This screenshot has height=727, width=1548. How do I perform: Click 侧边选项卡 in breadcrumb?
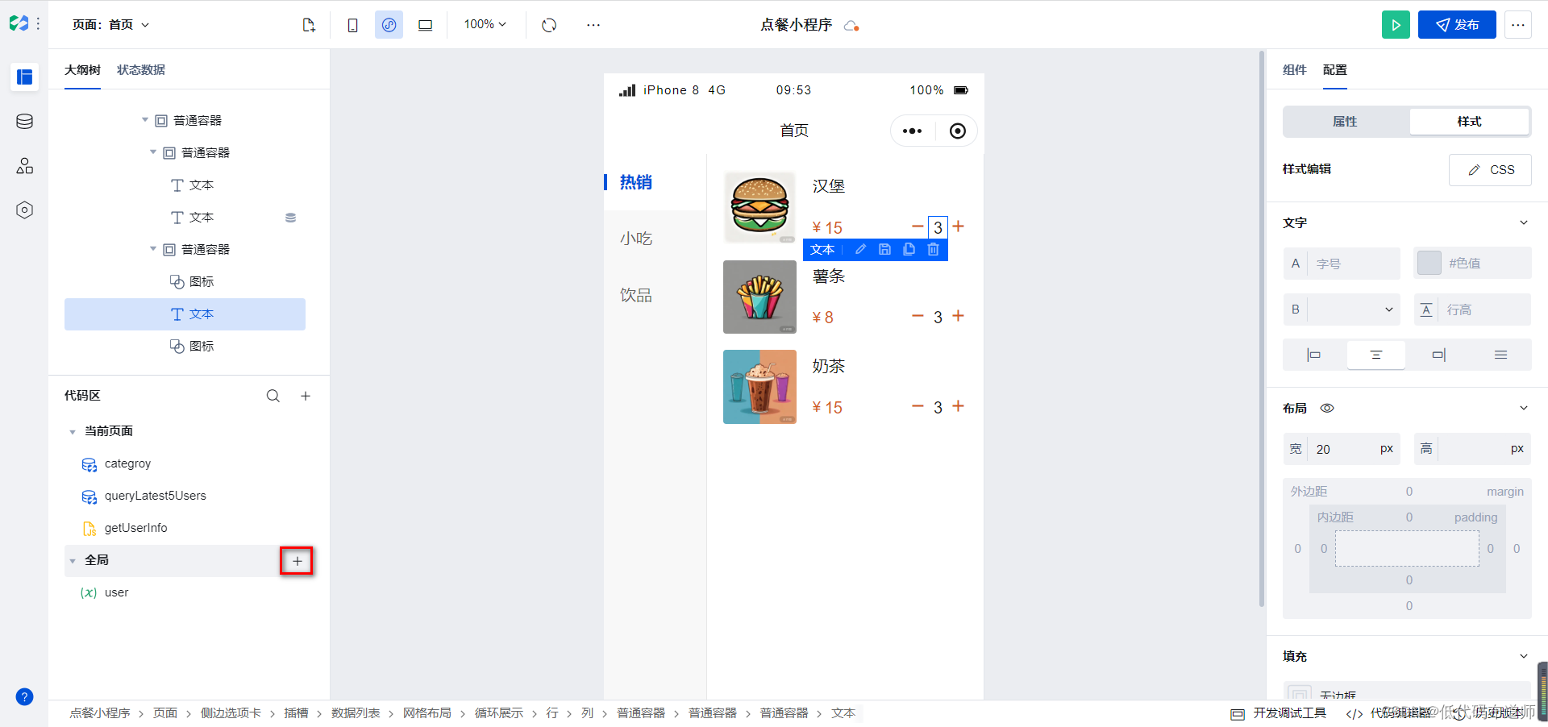point(231,713)
